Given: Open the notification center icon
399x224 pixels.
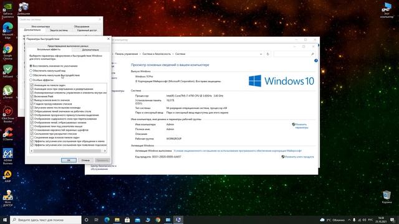Looking at the screenshot, I should (392, 220).
